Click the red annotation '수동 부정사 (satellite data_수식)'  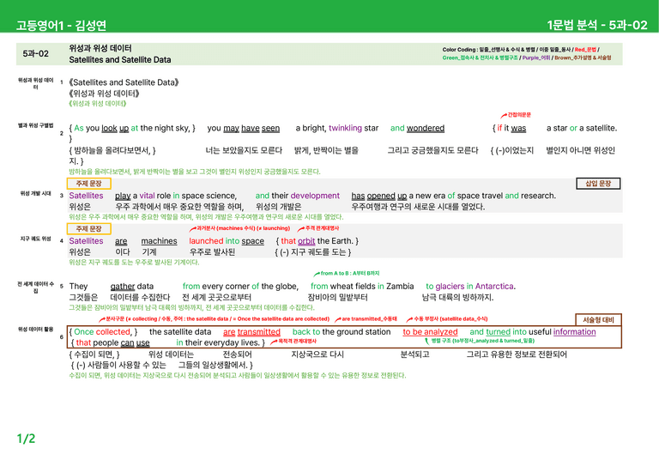pyautogui.click(x=450, y=319)
